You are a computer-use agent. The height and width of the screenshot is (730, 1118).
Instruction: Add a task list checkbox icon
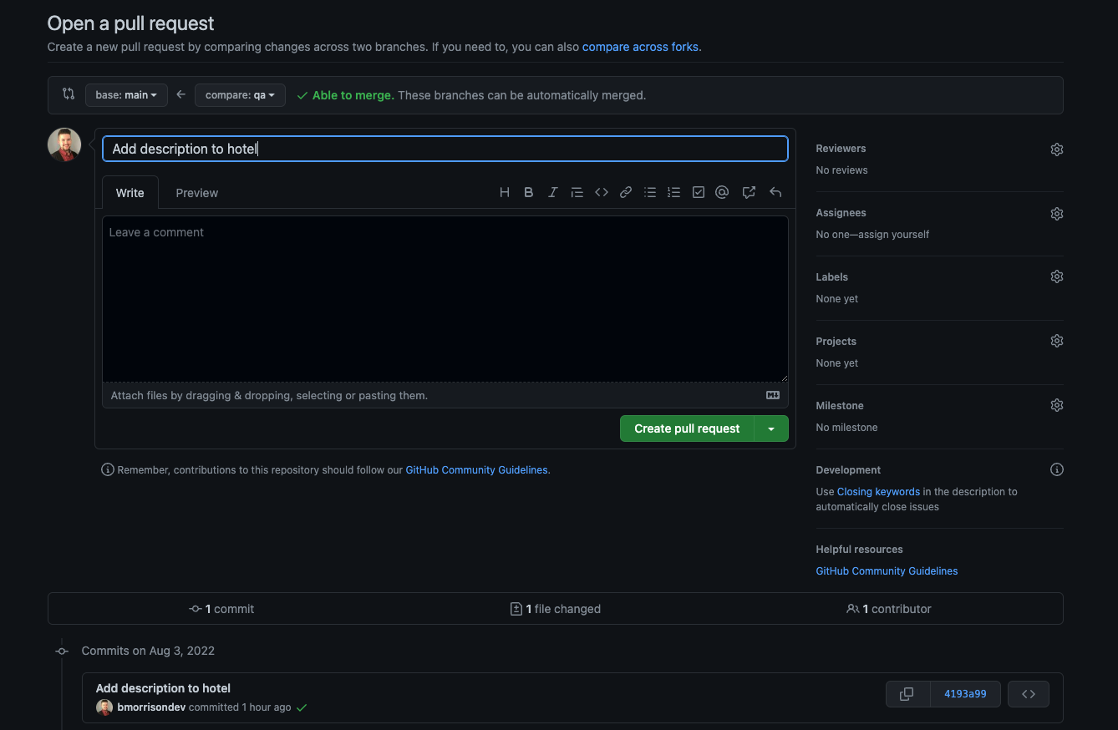coord(699,192)
